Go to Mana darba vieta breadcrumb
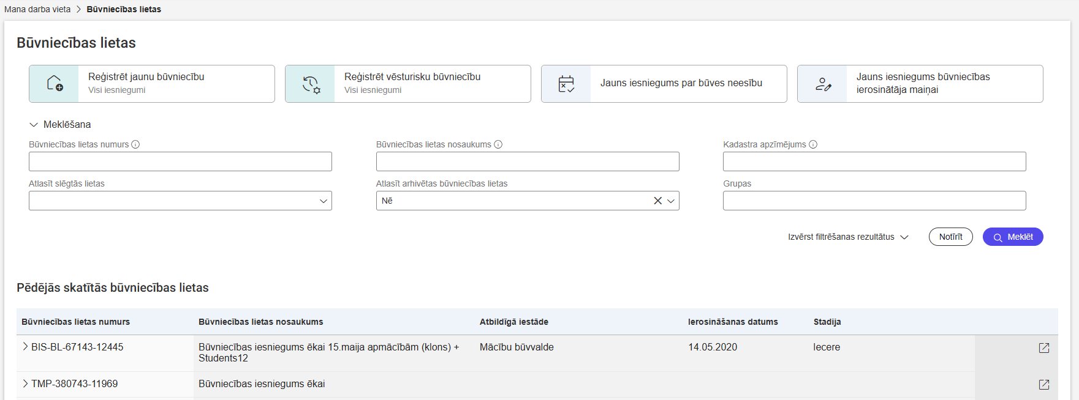 point(37,9)
